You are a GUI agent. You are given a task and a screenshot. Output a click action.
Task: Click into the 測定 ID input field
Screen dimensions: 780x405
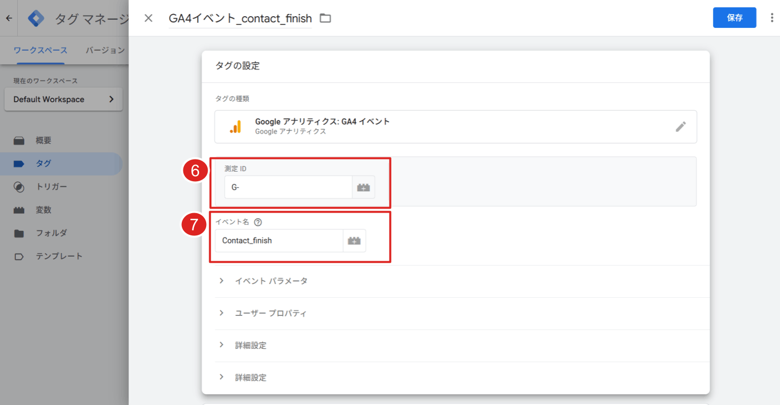pos(288,187)
